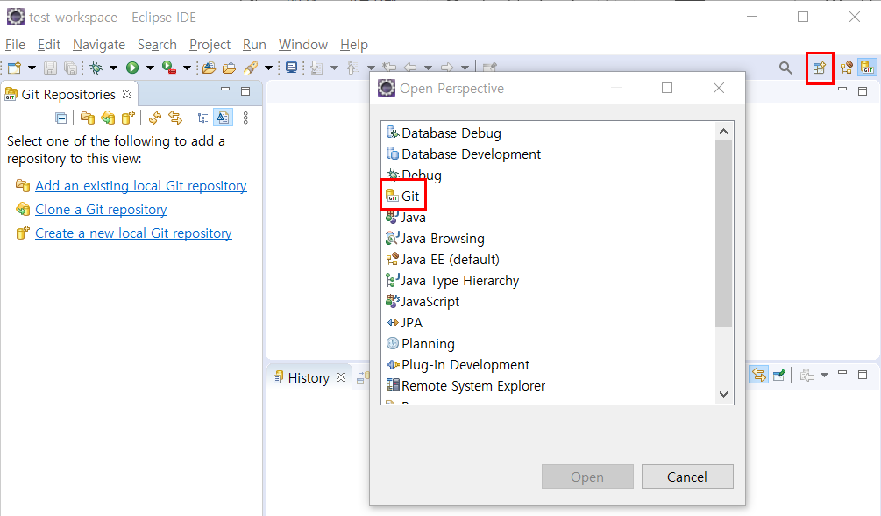Viewport: 881px width, 516px height.
Task: Open the Help menu
Action: click(x=354, y=45)
